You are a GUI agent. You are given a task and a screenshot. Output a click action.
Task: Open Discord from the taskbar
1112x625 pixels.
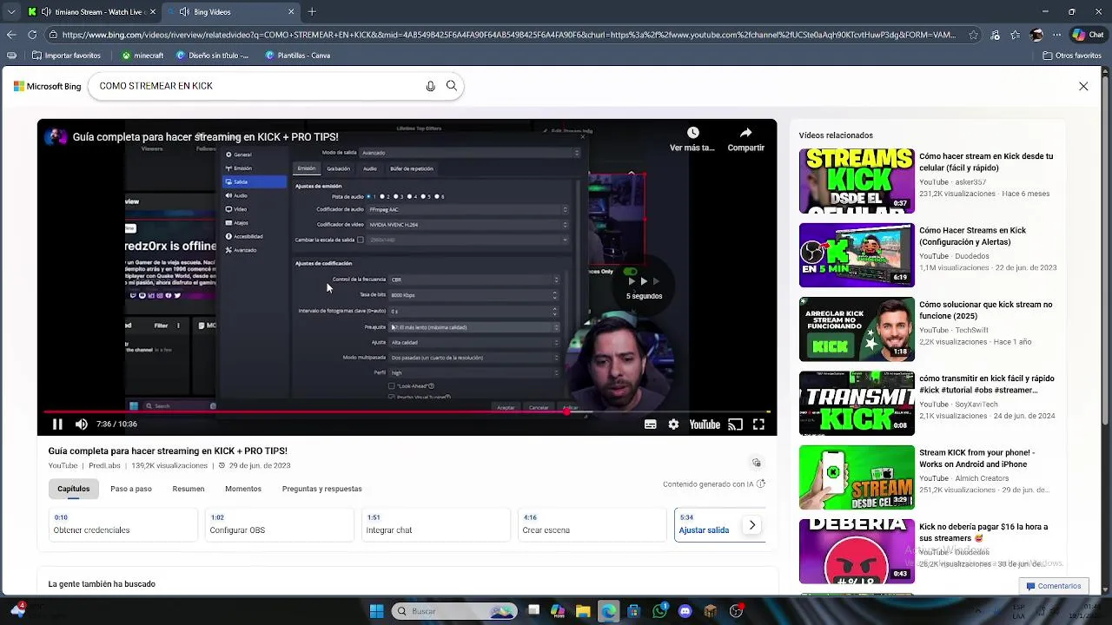tap(685, 611)
